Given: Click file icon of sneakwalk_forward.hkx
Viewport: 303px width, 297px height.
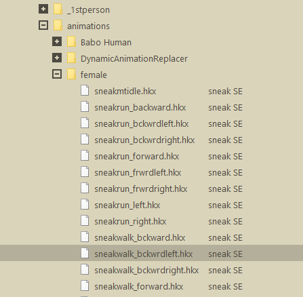Looking at the screenshot, I should [x=85, y=286].
